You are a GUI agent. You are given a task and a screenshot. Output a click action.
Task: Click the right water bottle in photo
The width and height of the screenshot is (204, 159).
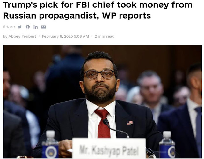167,145
